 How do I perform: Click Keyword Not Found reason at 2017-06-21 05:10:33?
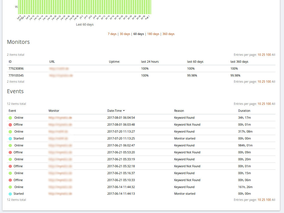tap(187, 180)
